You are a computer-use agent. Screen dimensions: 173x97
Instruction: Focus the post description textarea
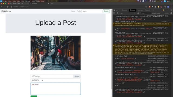coord(55,89)
